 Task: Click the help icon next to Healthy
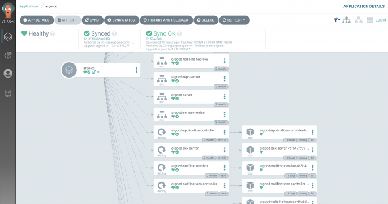click(x=53, y=33)
